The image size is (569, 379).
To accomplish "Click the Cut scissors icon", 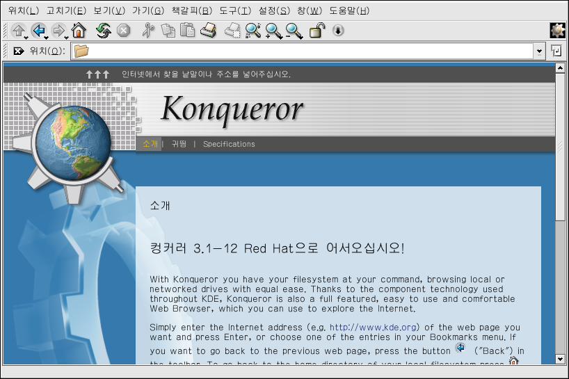I will [147, 30].
